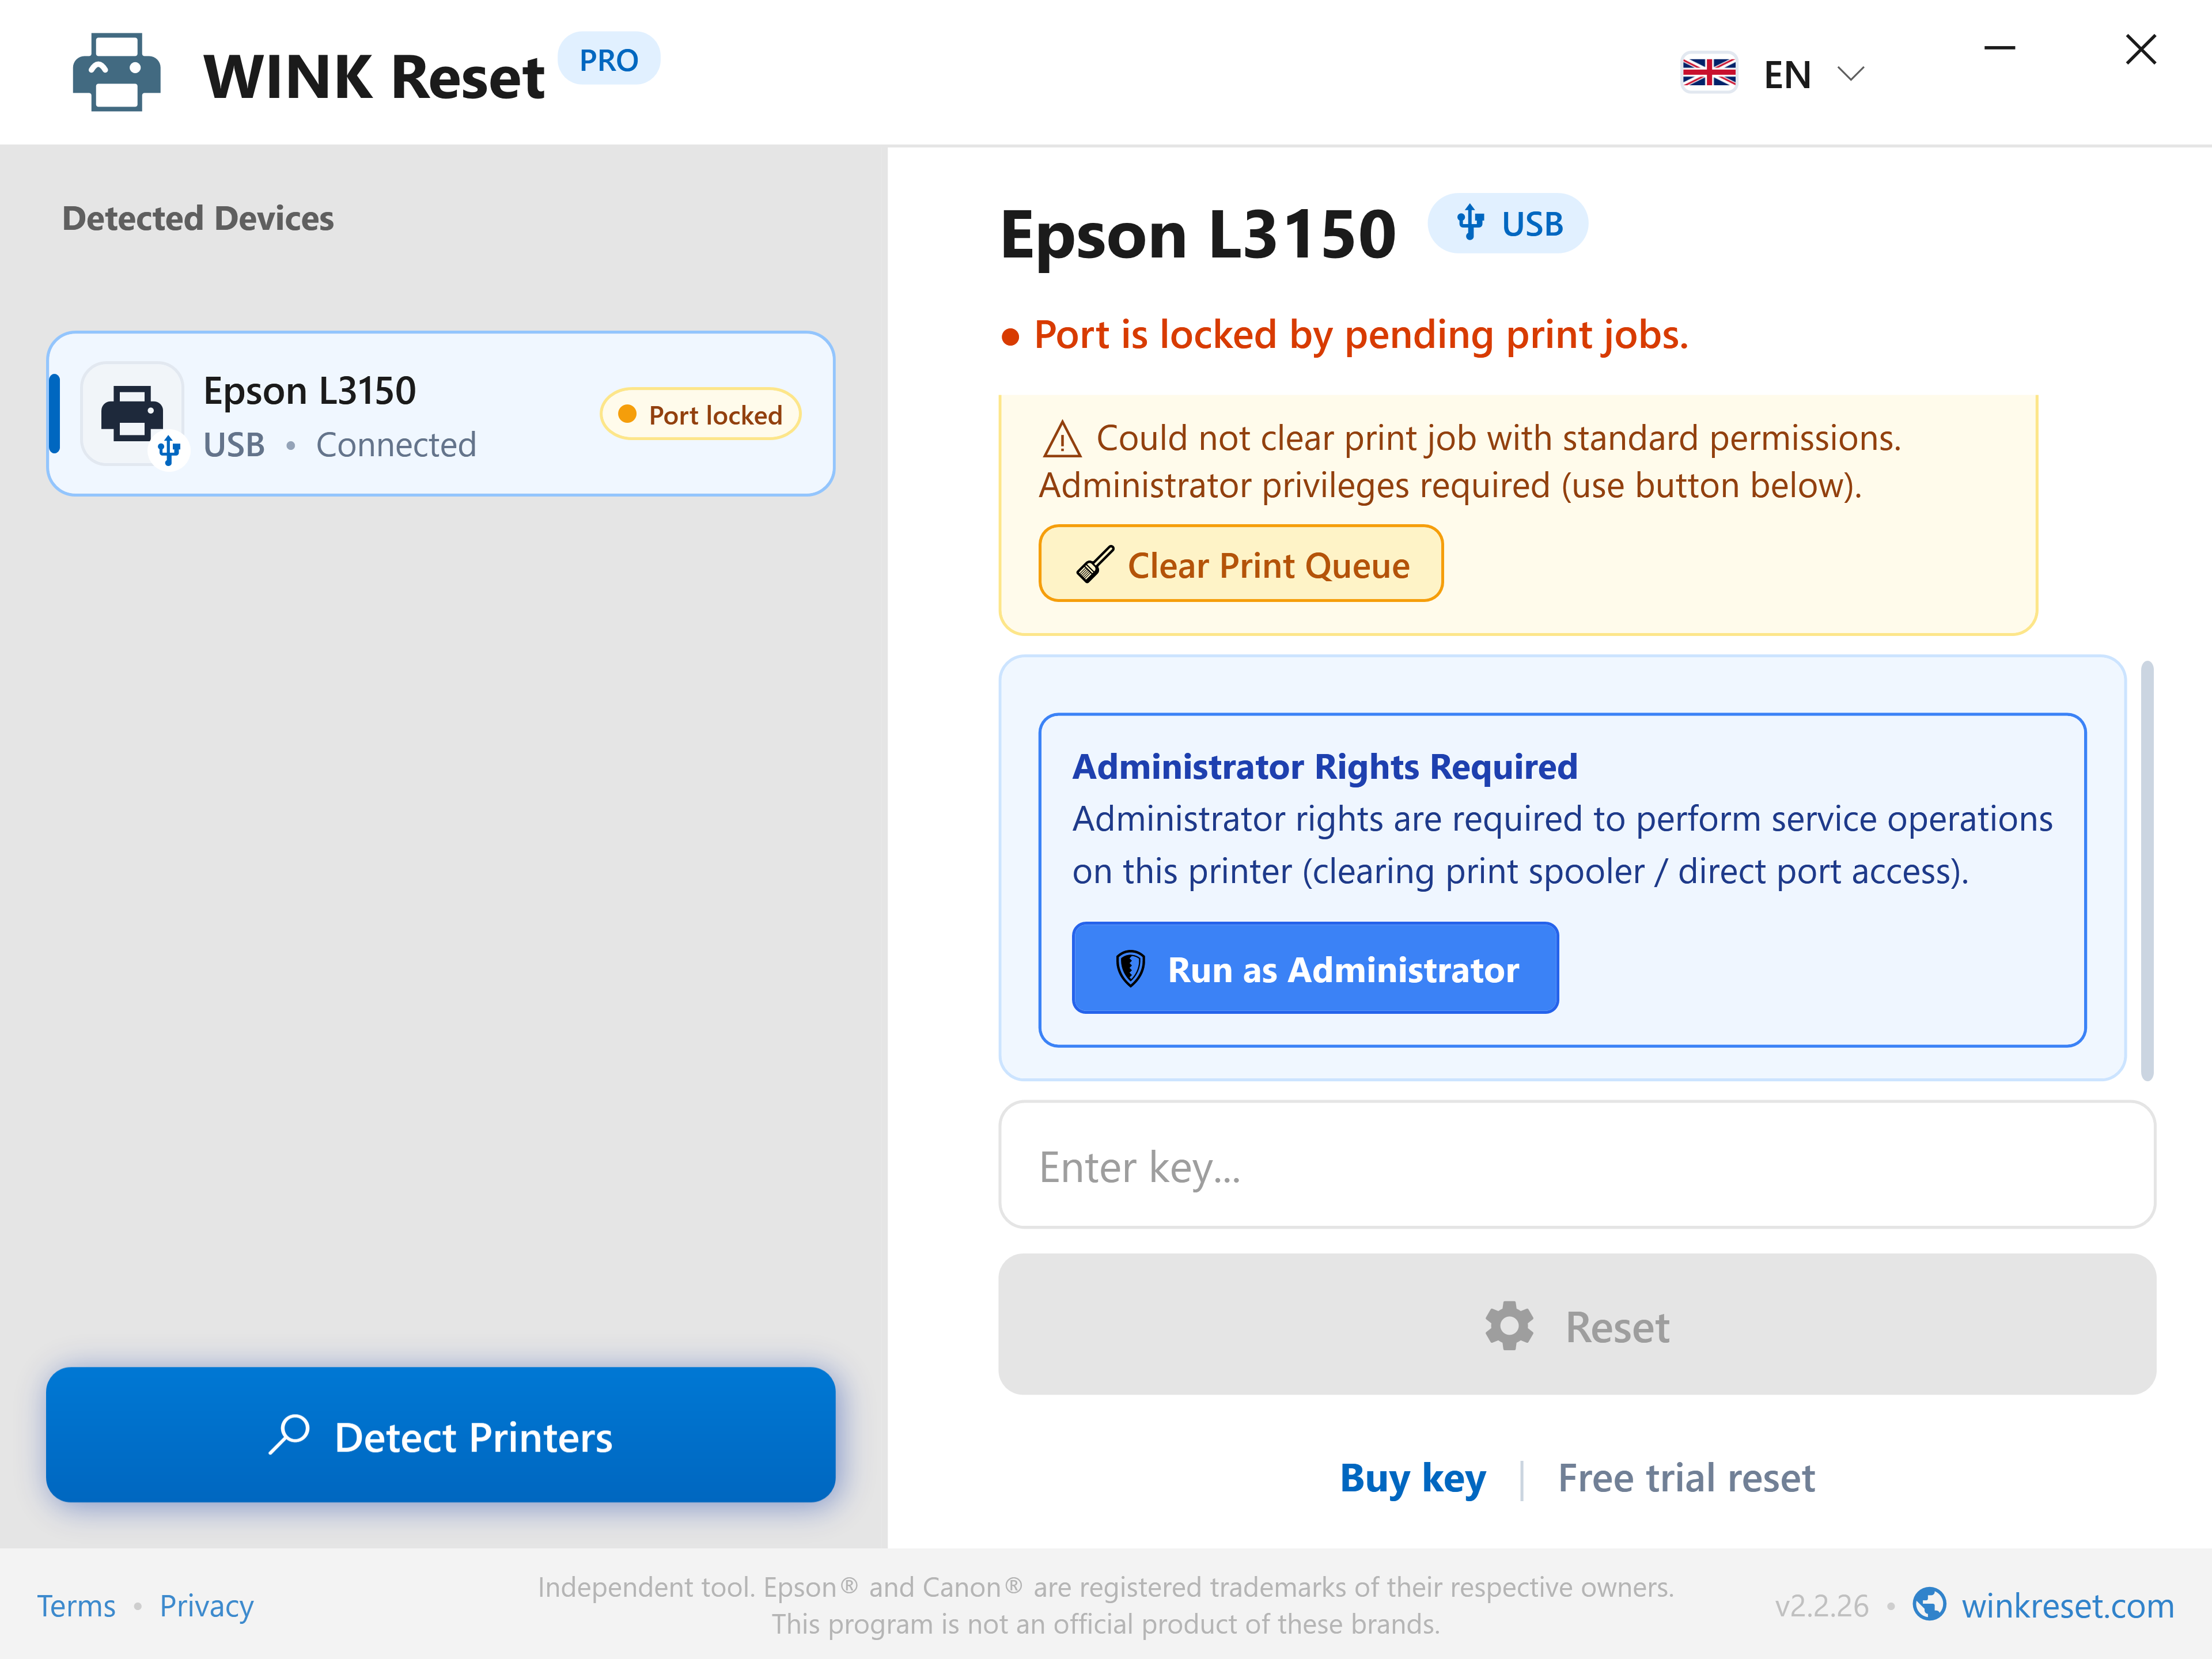Click the Detected Devices heading

[198, 218]
